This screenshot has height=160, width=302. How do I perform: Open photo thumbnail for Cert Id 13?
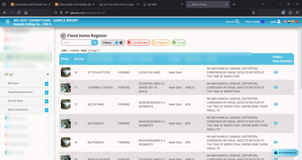tap(66, 123)
